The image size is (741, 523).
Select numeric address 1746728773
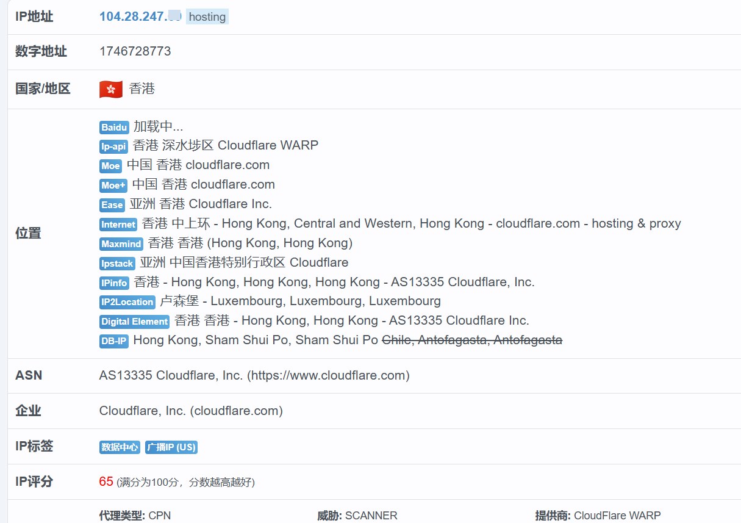tap(135, 51)
